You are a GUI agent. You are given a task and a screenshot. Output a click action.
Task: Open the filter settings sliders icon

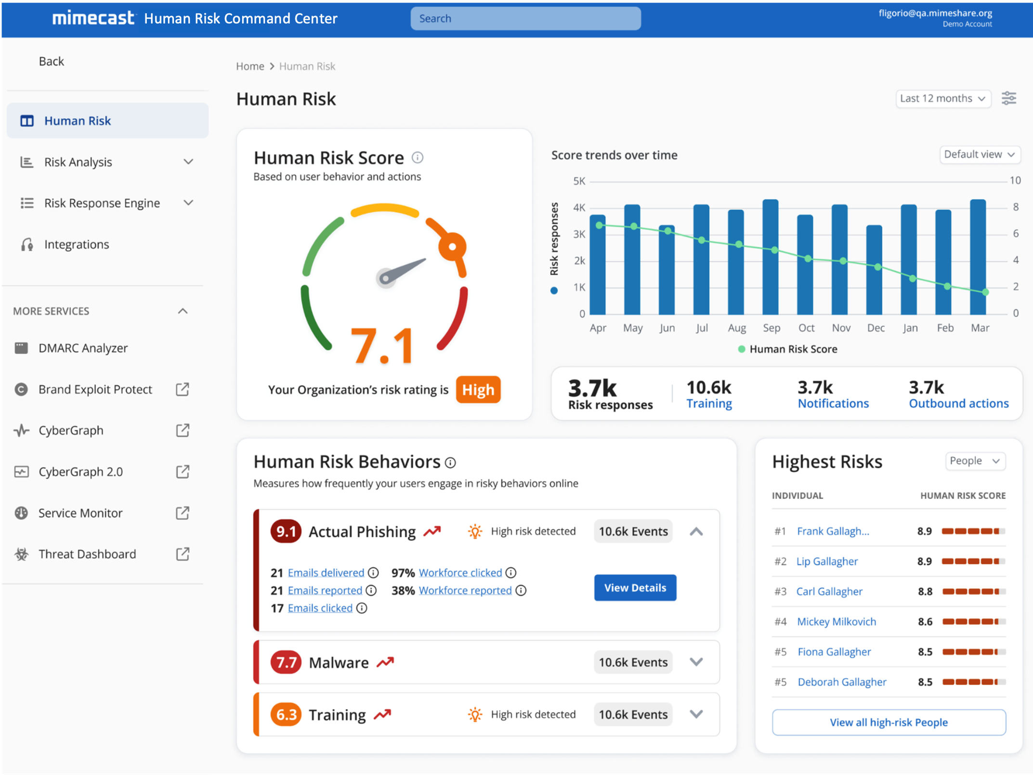coord(1008,98)
